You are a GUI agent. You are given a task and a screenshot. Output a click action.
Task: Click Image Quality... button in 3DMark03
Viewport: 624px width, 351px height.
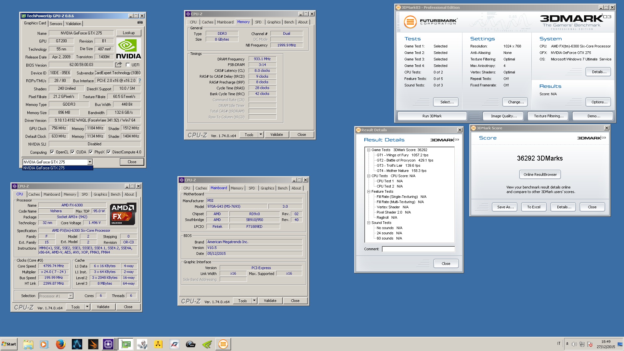point(504,116)
